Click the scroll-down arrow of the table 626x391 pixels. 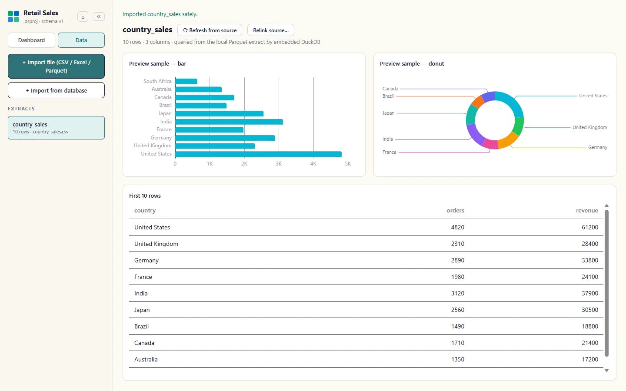606,370
